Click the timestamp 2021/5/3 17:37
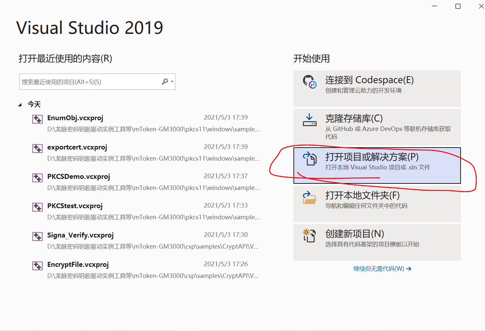This screenshot has width=485, height=331. tap(226, 176)
